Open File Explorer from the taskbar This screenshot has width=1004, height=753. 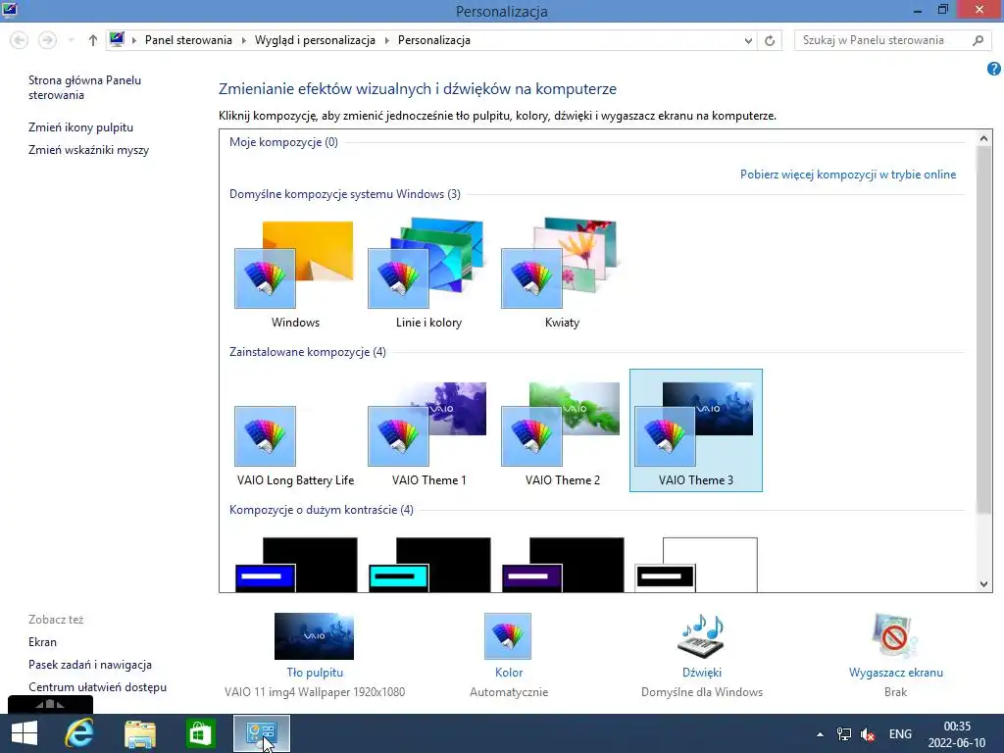(139, 734)
